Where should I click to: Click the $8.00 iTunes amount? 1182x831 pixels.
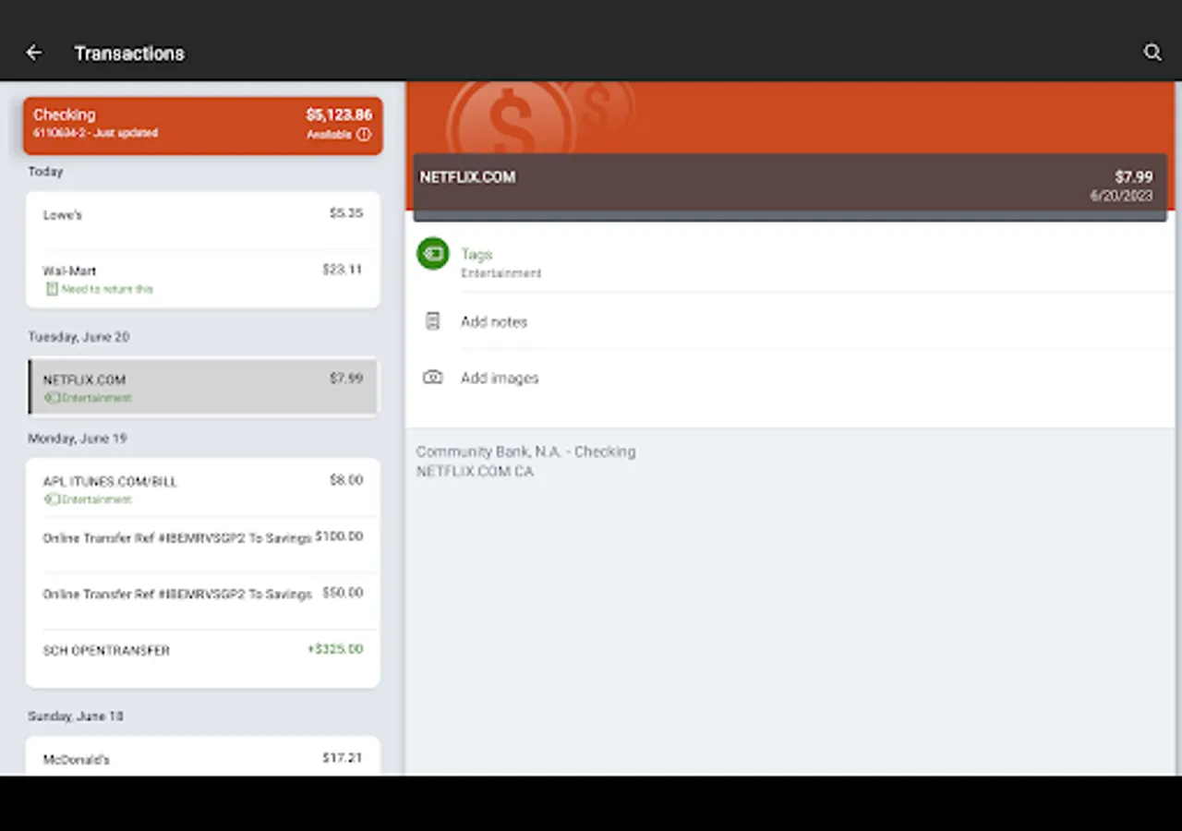346,480
